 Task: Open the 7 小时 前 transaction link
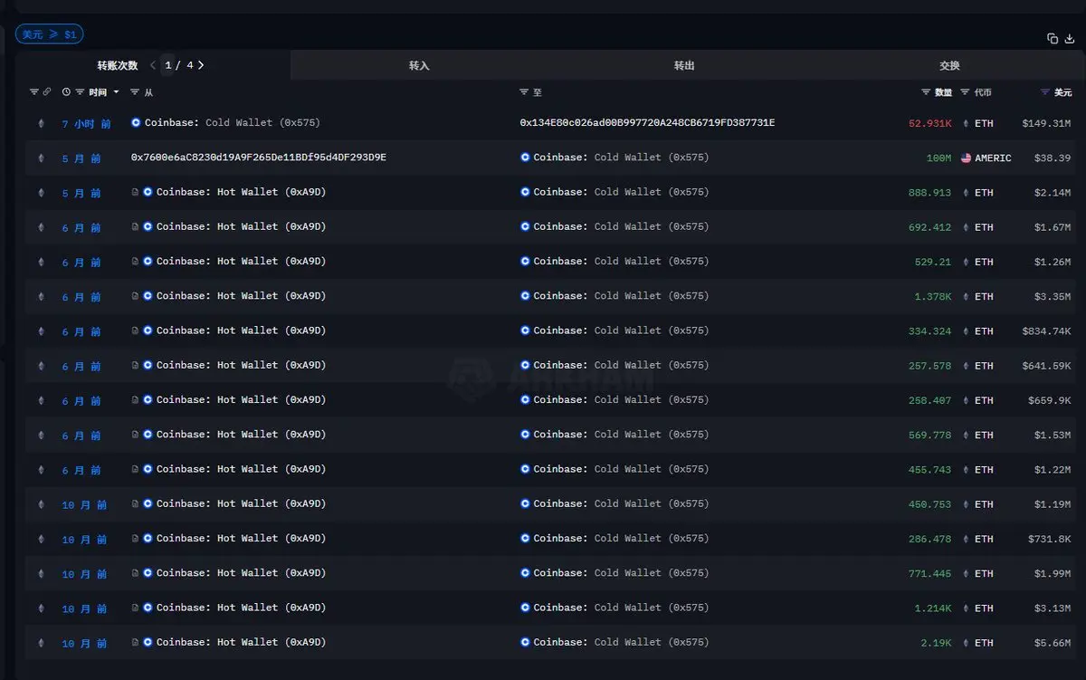[x=86, y=124]
